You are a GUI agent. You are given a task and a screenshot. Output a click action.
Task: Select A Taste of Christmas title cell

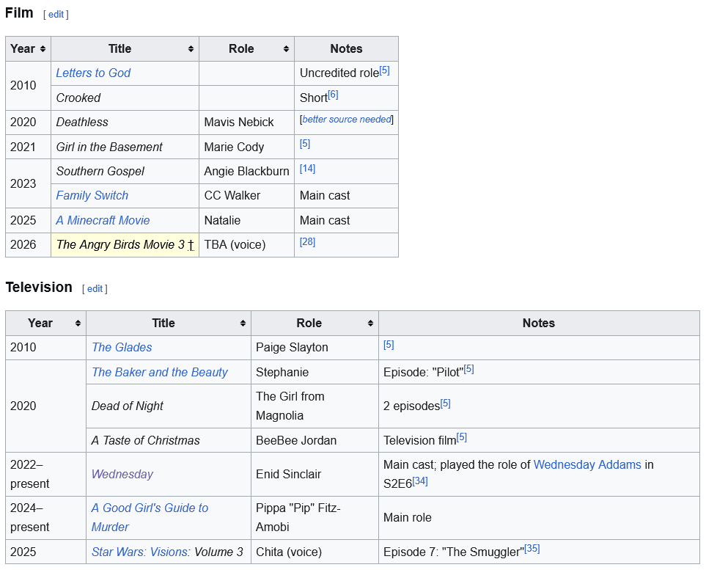point(169,440)
